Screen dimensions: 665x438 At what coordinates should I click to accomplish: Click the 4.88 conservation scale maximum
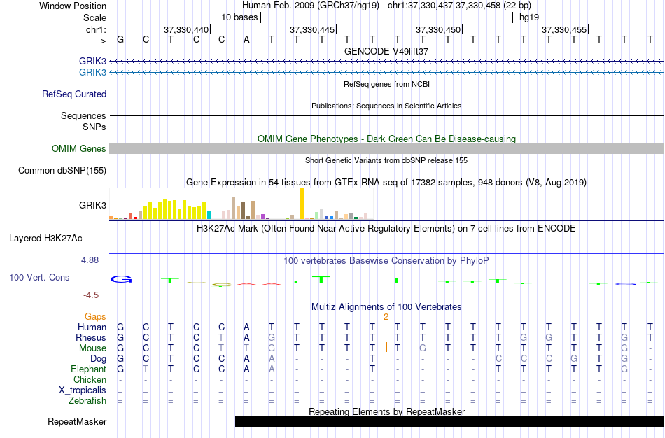90,260
